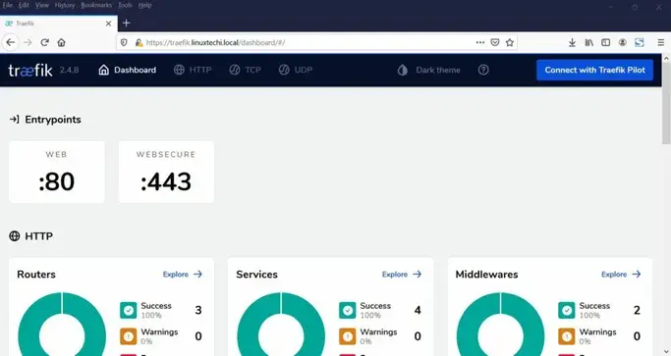Click the page vertical scrollbar thumb
Viewport: 671px width, 356px height.
click(x=666, y=103)
